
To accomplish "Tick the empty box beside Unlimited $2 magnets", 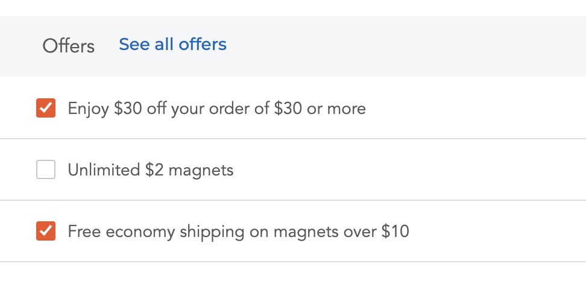I will (x=46, y=170).
